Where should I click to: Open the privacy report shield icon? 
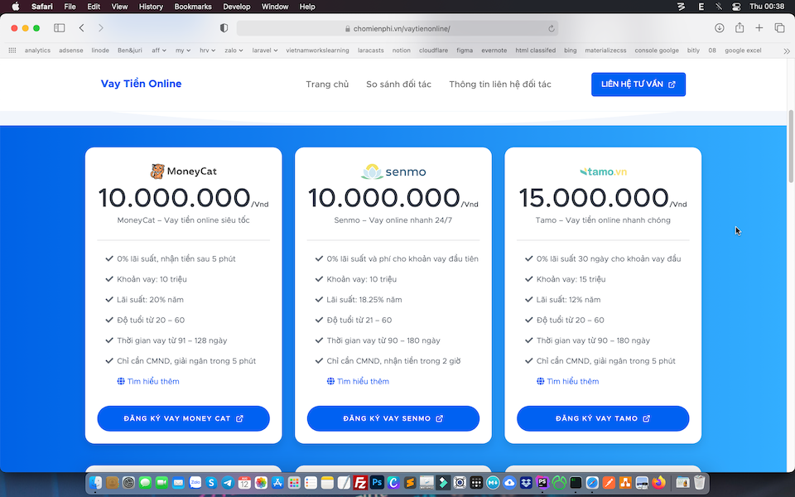click(x=224, y=28)
